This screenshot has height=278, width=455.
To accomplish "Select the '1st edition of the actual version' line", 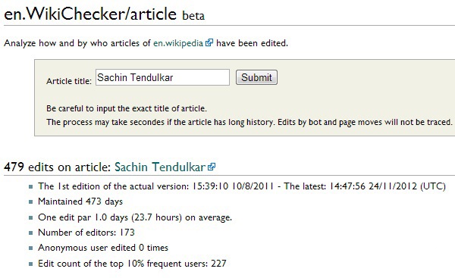I will click(x=242, y=186).
